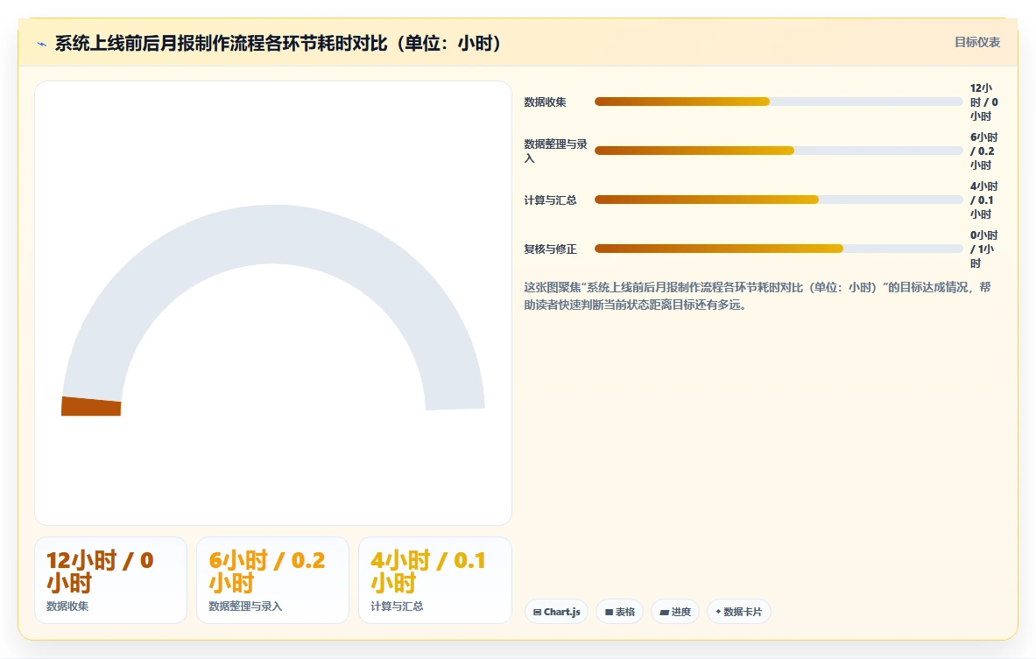Select the 6小时 / 0.2 小时 data card
1036x659 pixels.
(x=272, y=579)
